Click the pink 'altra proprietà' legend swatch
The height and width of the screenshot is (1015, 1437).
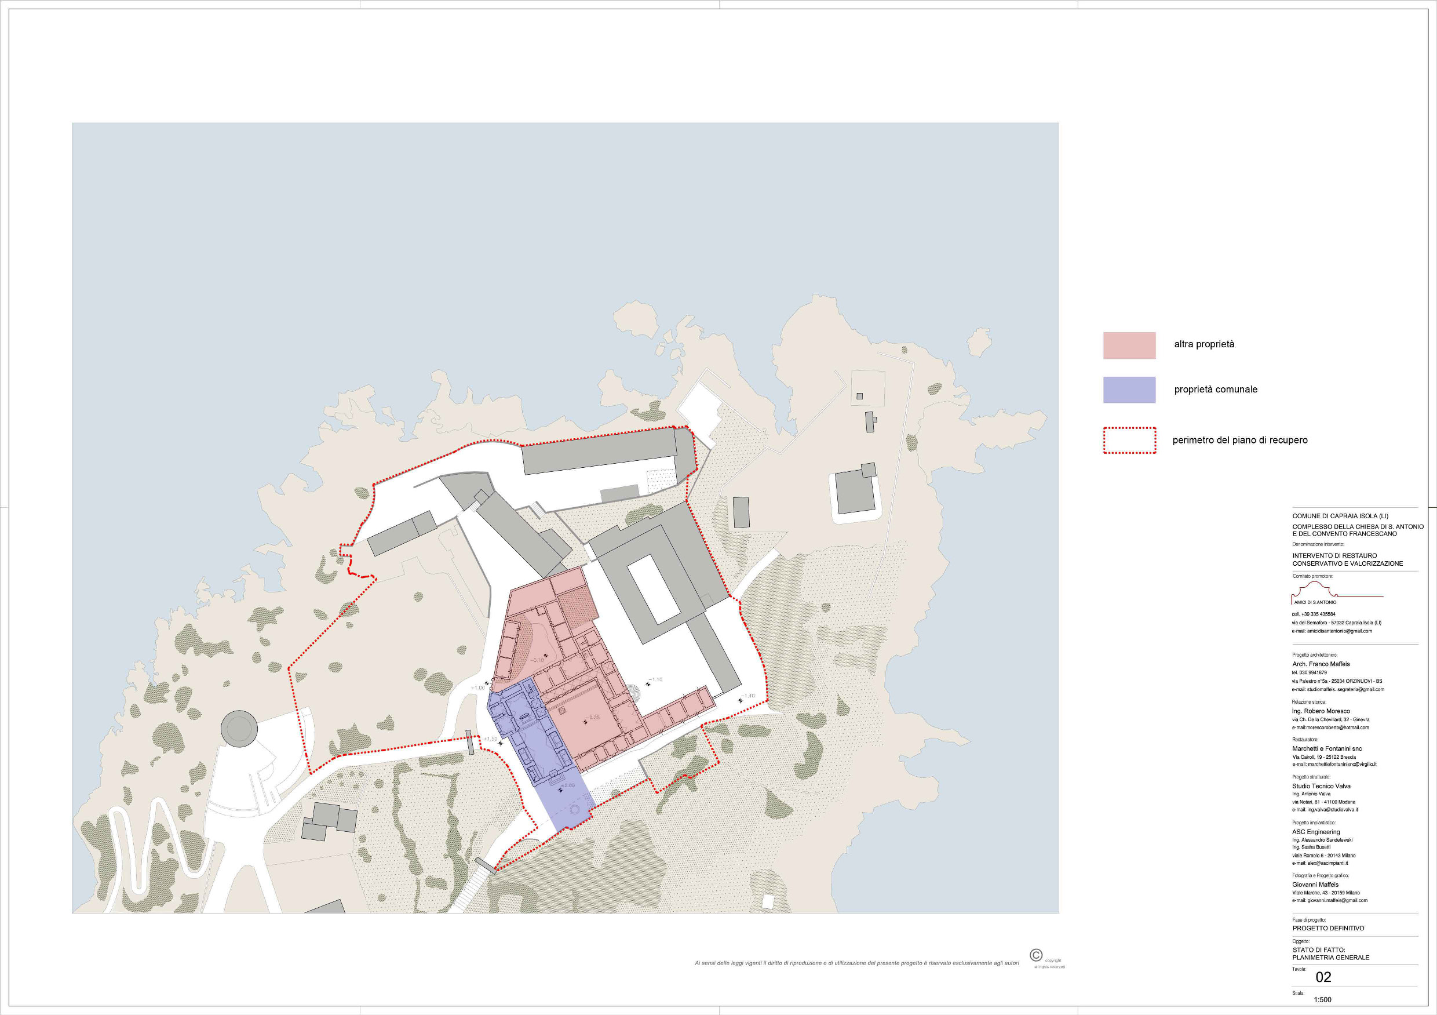click(1129, 345)
